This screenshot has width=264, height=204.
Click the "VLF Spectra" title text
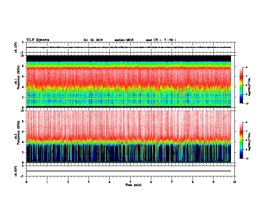pyautogui.click(x=38, y=40)
